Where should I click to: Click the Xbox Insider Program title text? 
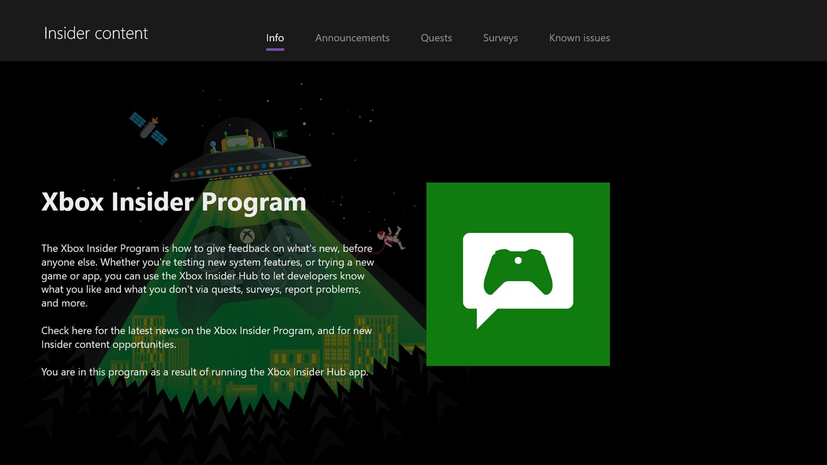click(173, 201)
